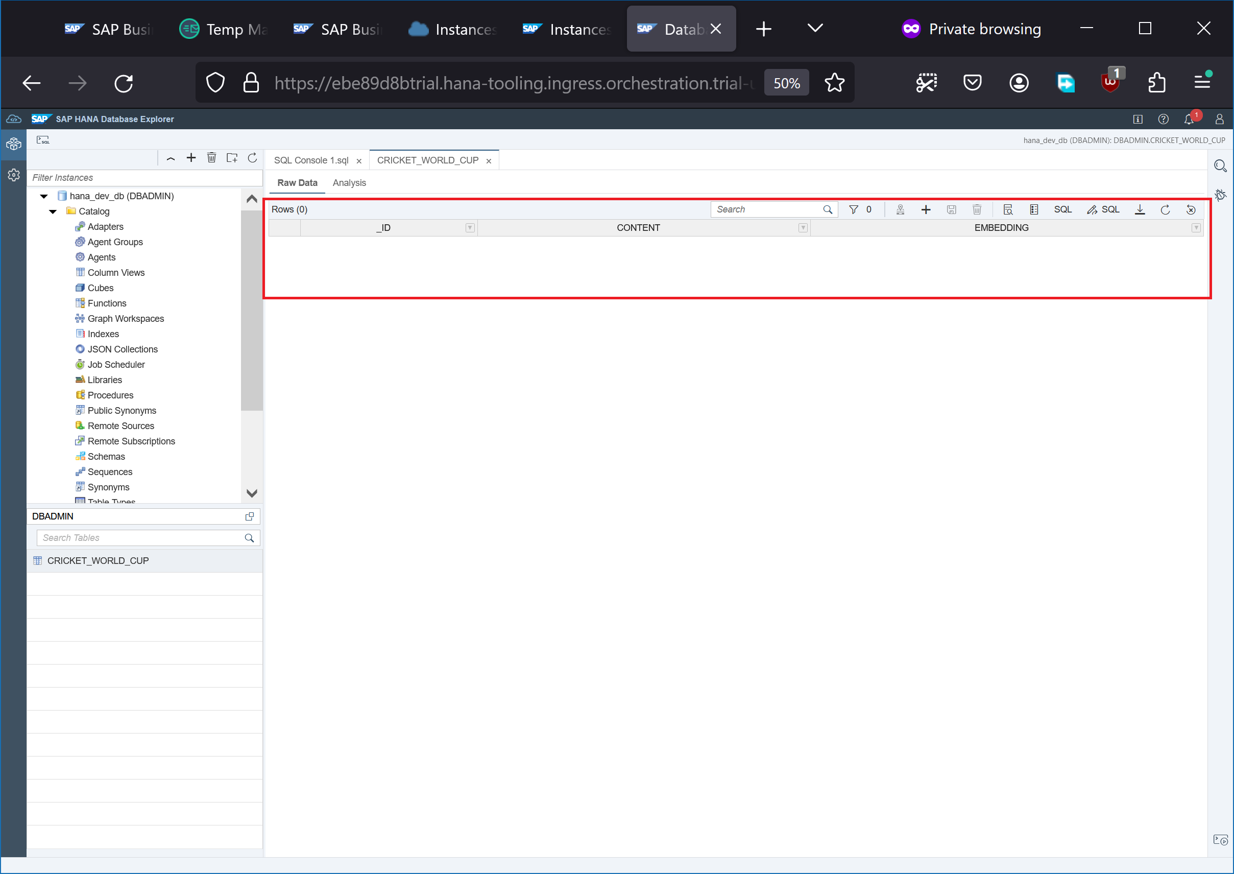Open the _ID column dropdown arrow
This screenshot has height=874, width=1234.
coord(470,228)
